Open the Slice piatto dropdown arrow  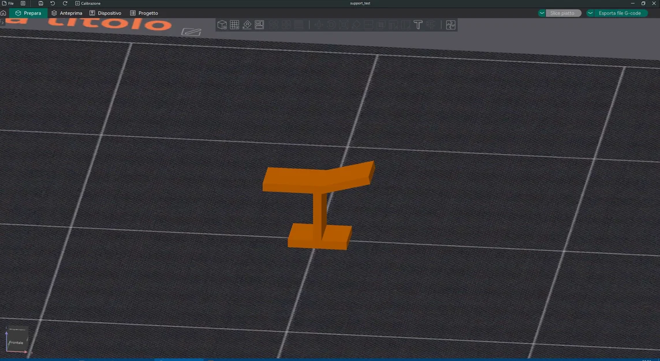point(542,13)
